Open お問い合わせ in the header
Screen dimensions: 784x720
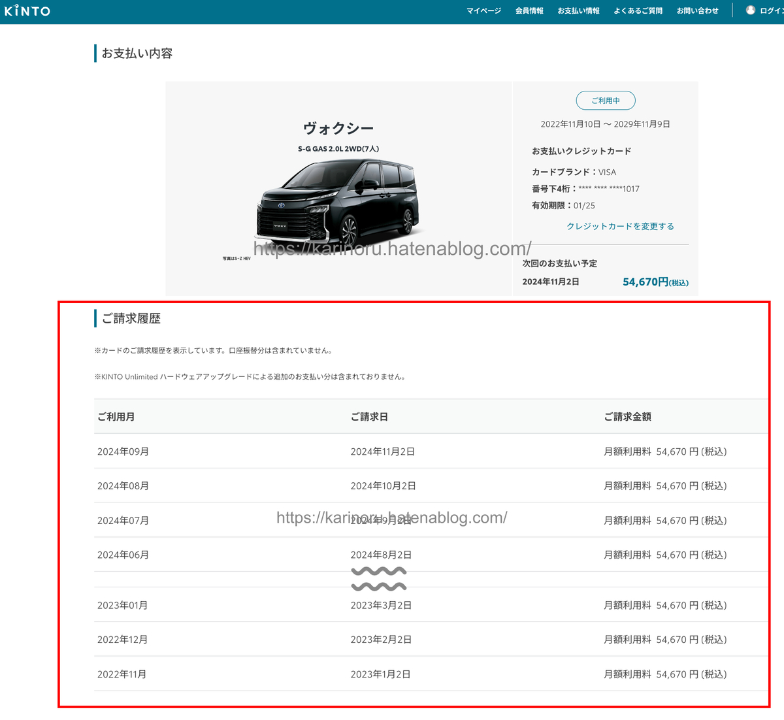(x=697, y=11)
